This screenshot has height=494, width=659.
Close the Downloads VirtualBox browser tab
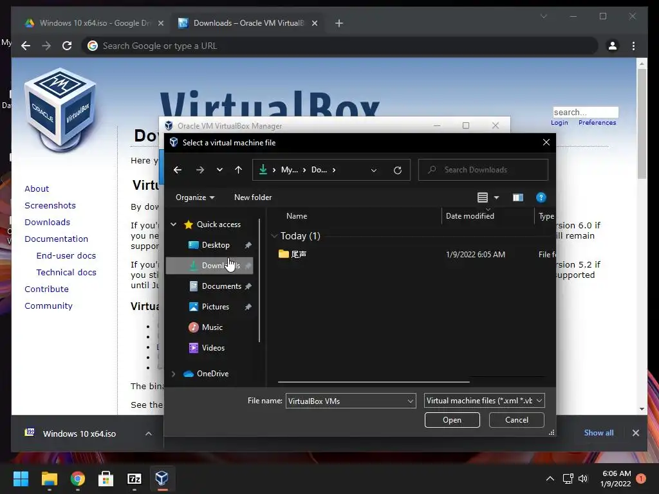pos(314,23)
